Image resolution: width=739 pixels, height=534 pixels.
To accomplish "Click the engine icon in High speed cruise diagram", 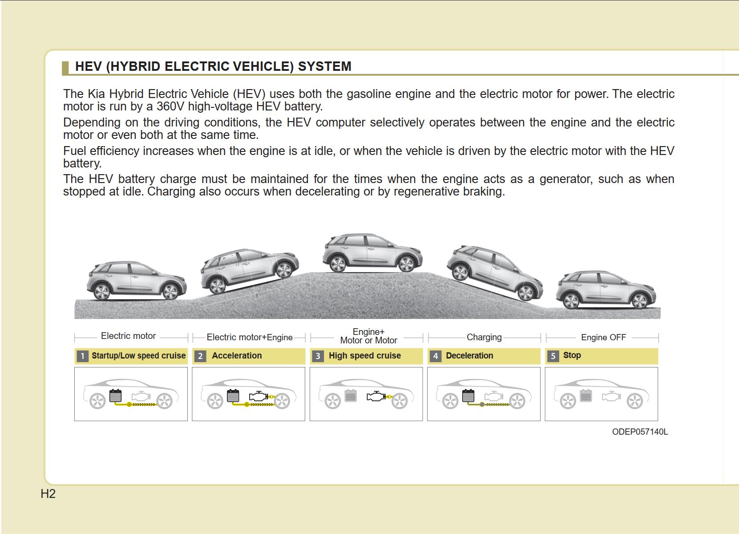I will pos(376,396).
